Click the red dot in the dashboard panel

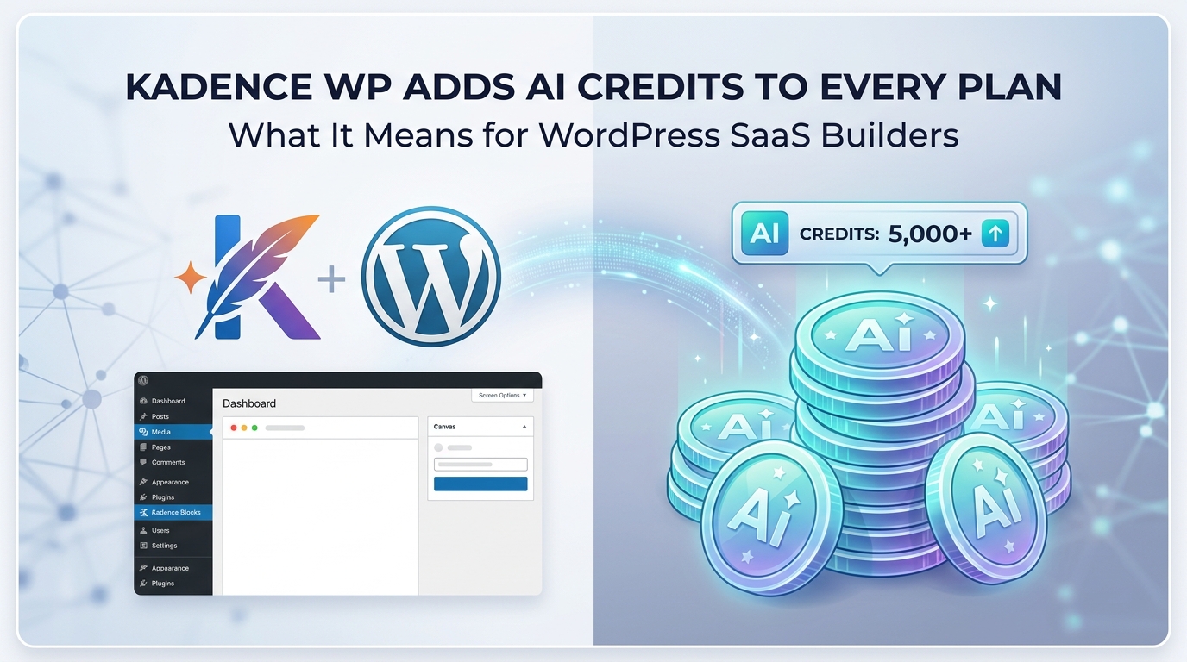(x=233, y=428)
